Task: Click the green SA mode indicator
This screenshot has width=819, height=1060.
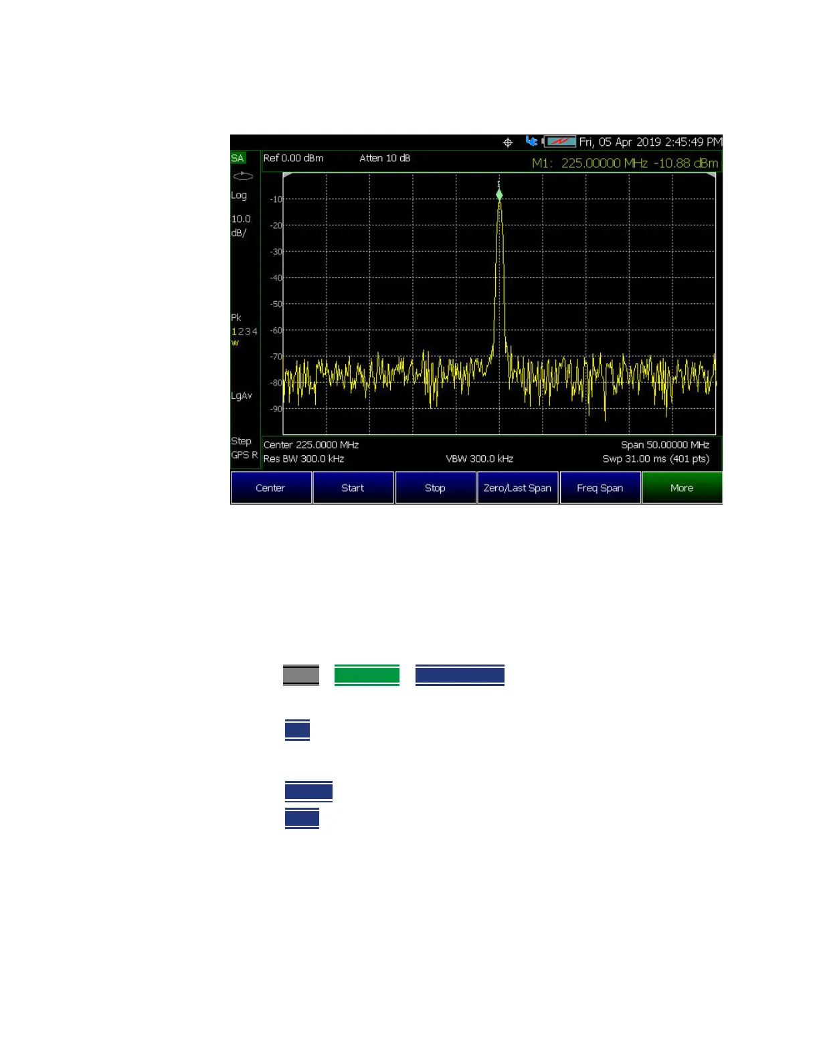Action: [x=238, y=158]
